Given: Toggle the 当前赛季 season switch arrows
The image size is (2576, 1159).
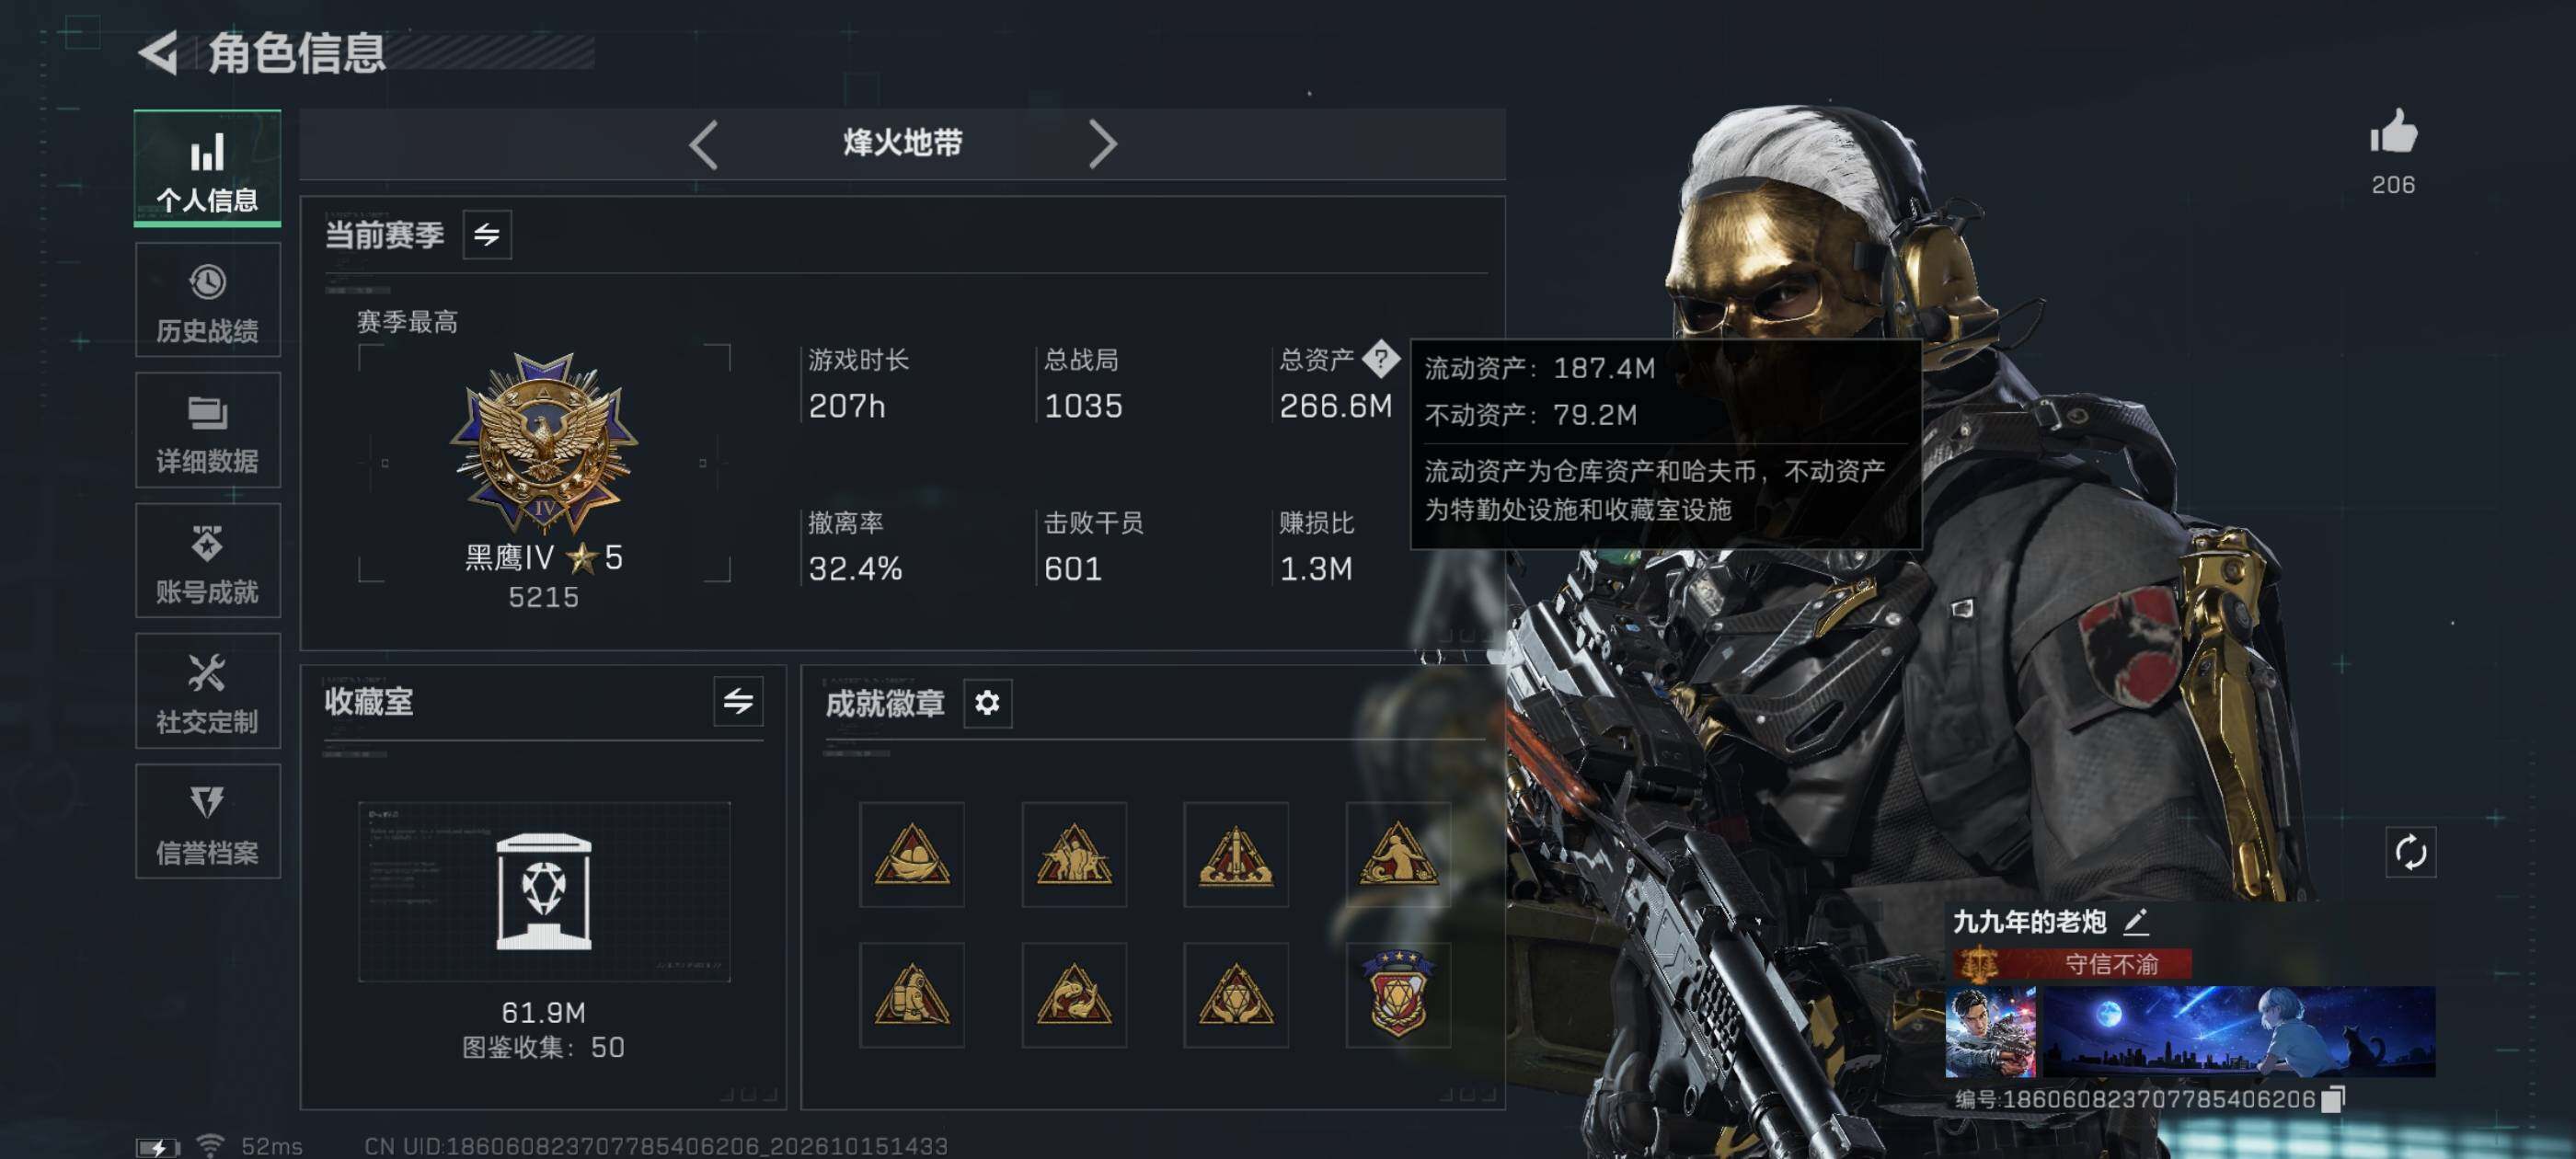Looking at the screenshot, I should pos(487,234).
